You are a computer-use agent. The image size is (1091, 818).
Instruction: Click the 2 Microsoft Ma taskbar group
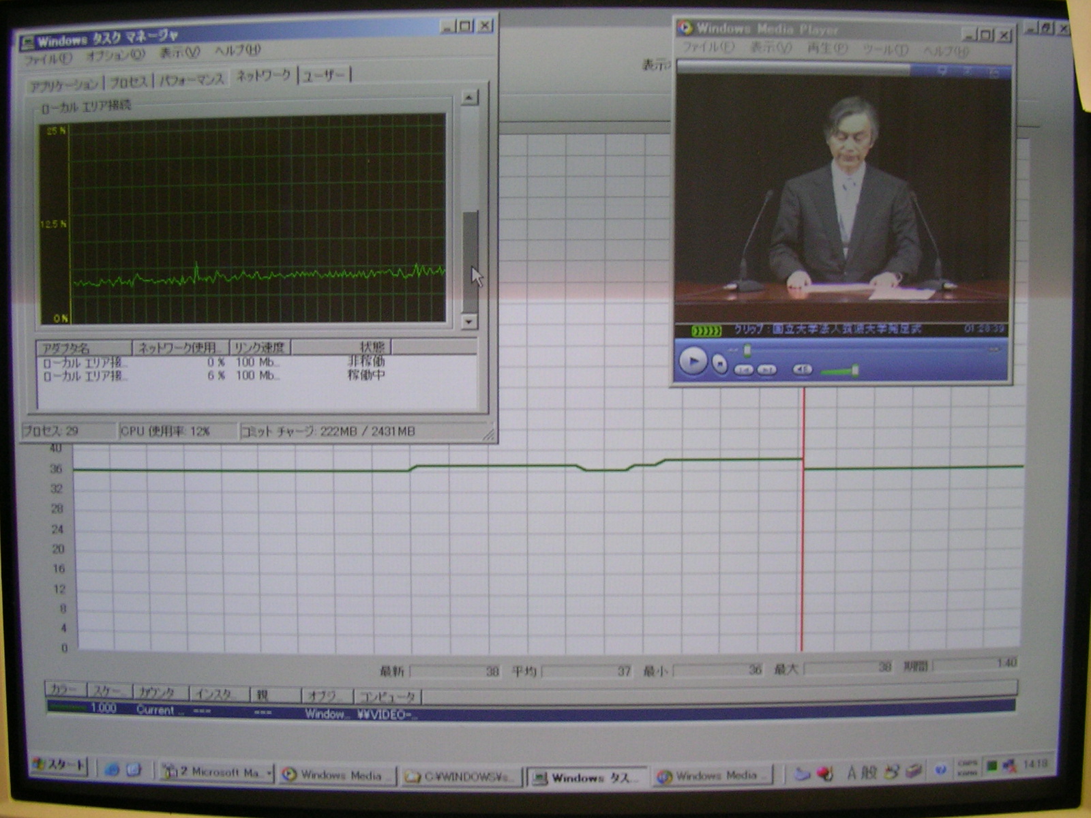coord(217,772)
